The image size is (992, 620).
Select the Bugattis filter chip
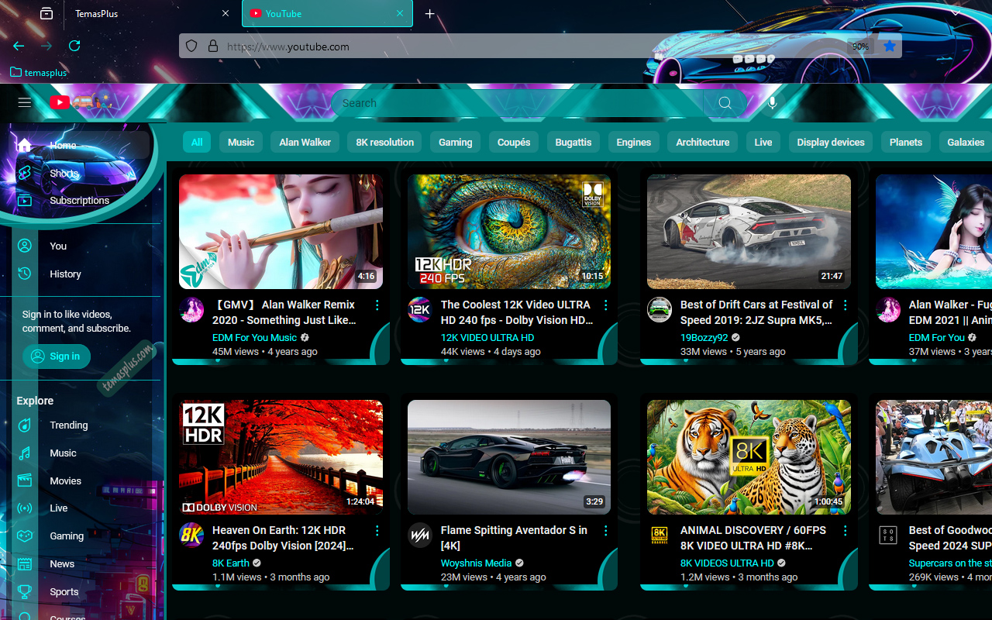[573, 143]
